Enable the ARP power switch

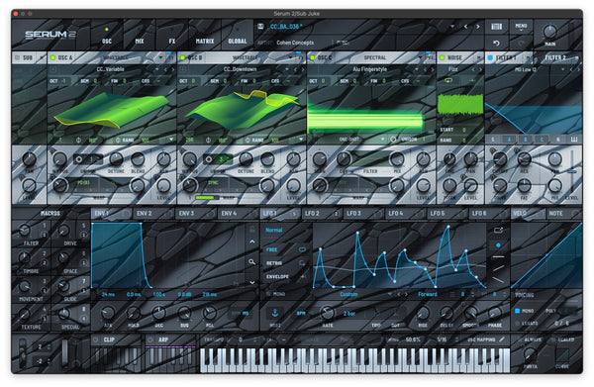pos(150,339)
